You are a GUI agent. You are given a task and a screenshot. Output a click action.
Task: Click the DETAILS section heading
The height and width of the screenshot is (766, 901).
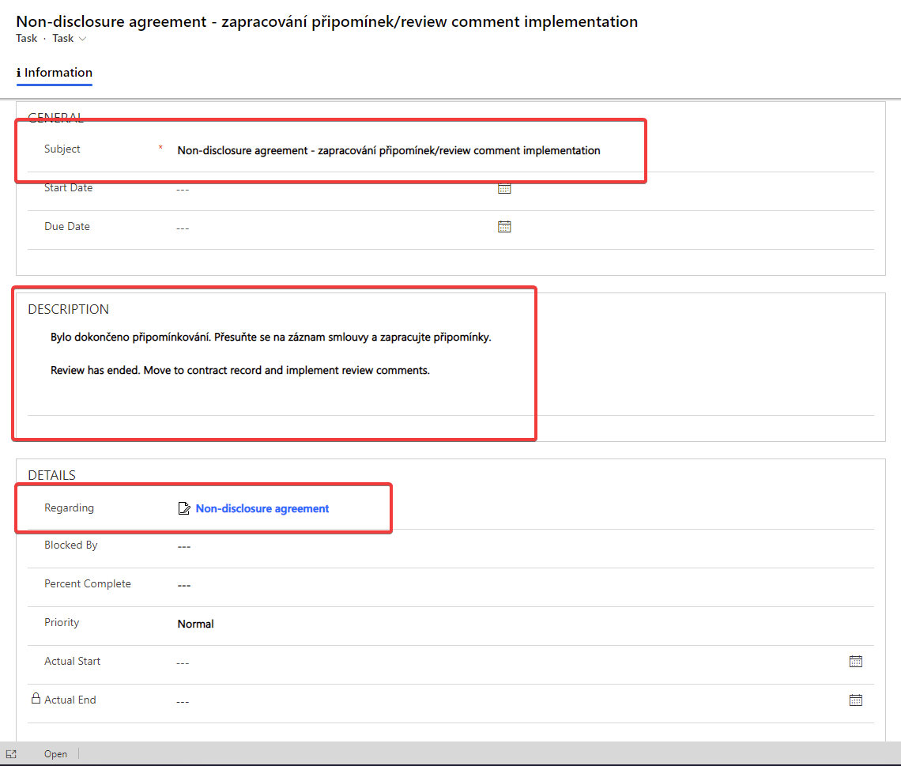(51, 475)
